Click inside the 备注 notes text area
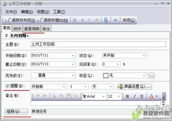Viewport: 172px width, 121px height. pyautogui.click(x=96, y=103)
